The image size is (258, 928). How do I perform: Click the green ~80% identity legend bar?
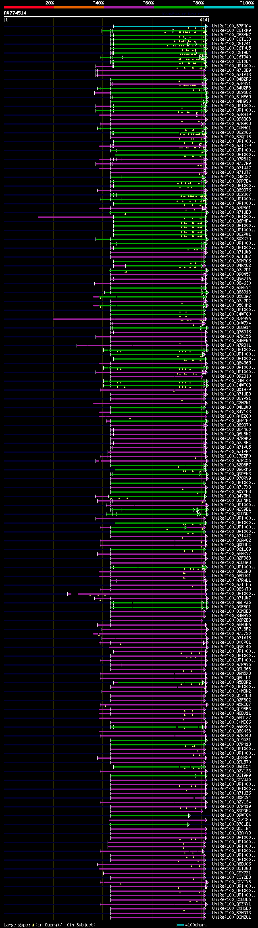tap(179, 7)
